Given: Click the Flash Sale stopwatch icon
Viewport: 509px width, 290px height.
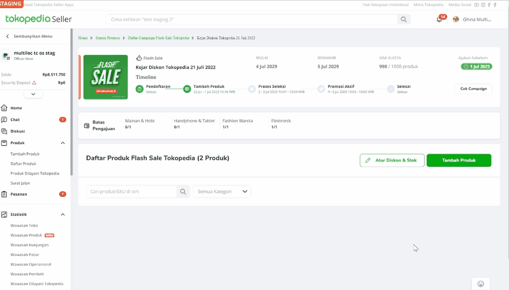Looking at the screenshot, I should click(139, 58).
